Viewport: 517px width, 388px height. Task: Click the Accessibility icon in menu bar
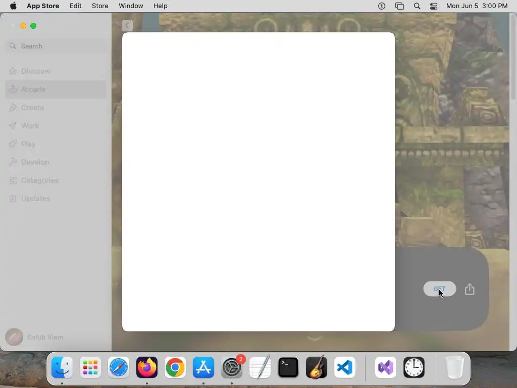coord(382,6)
